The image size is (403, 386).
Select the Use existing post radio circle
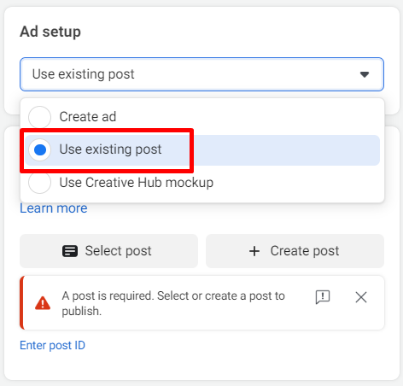click(x=40, y=149)
